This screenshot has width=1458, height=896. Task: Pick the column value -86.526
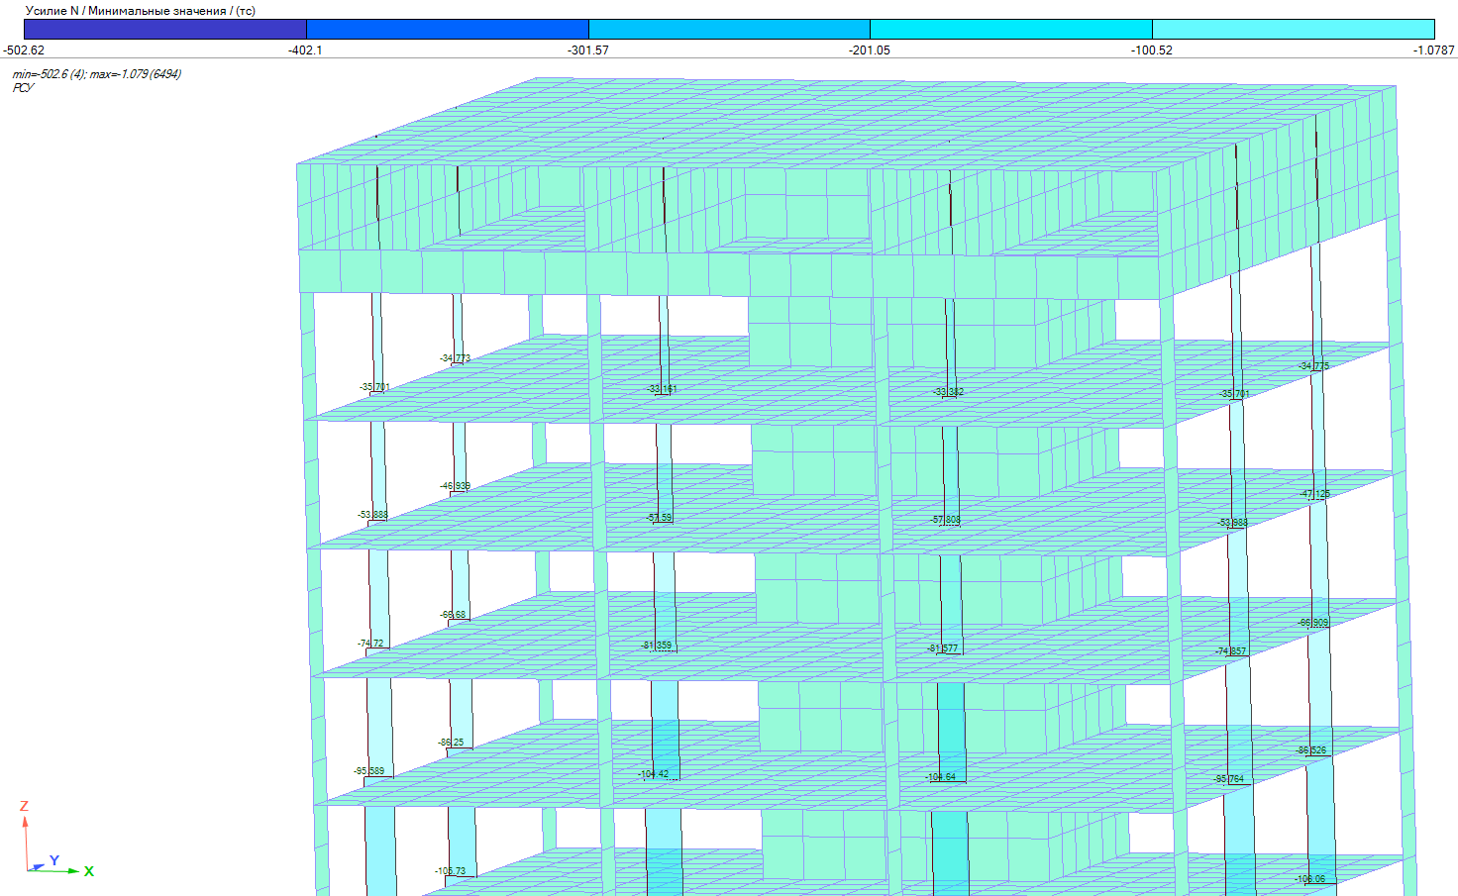click(1311, 750)
